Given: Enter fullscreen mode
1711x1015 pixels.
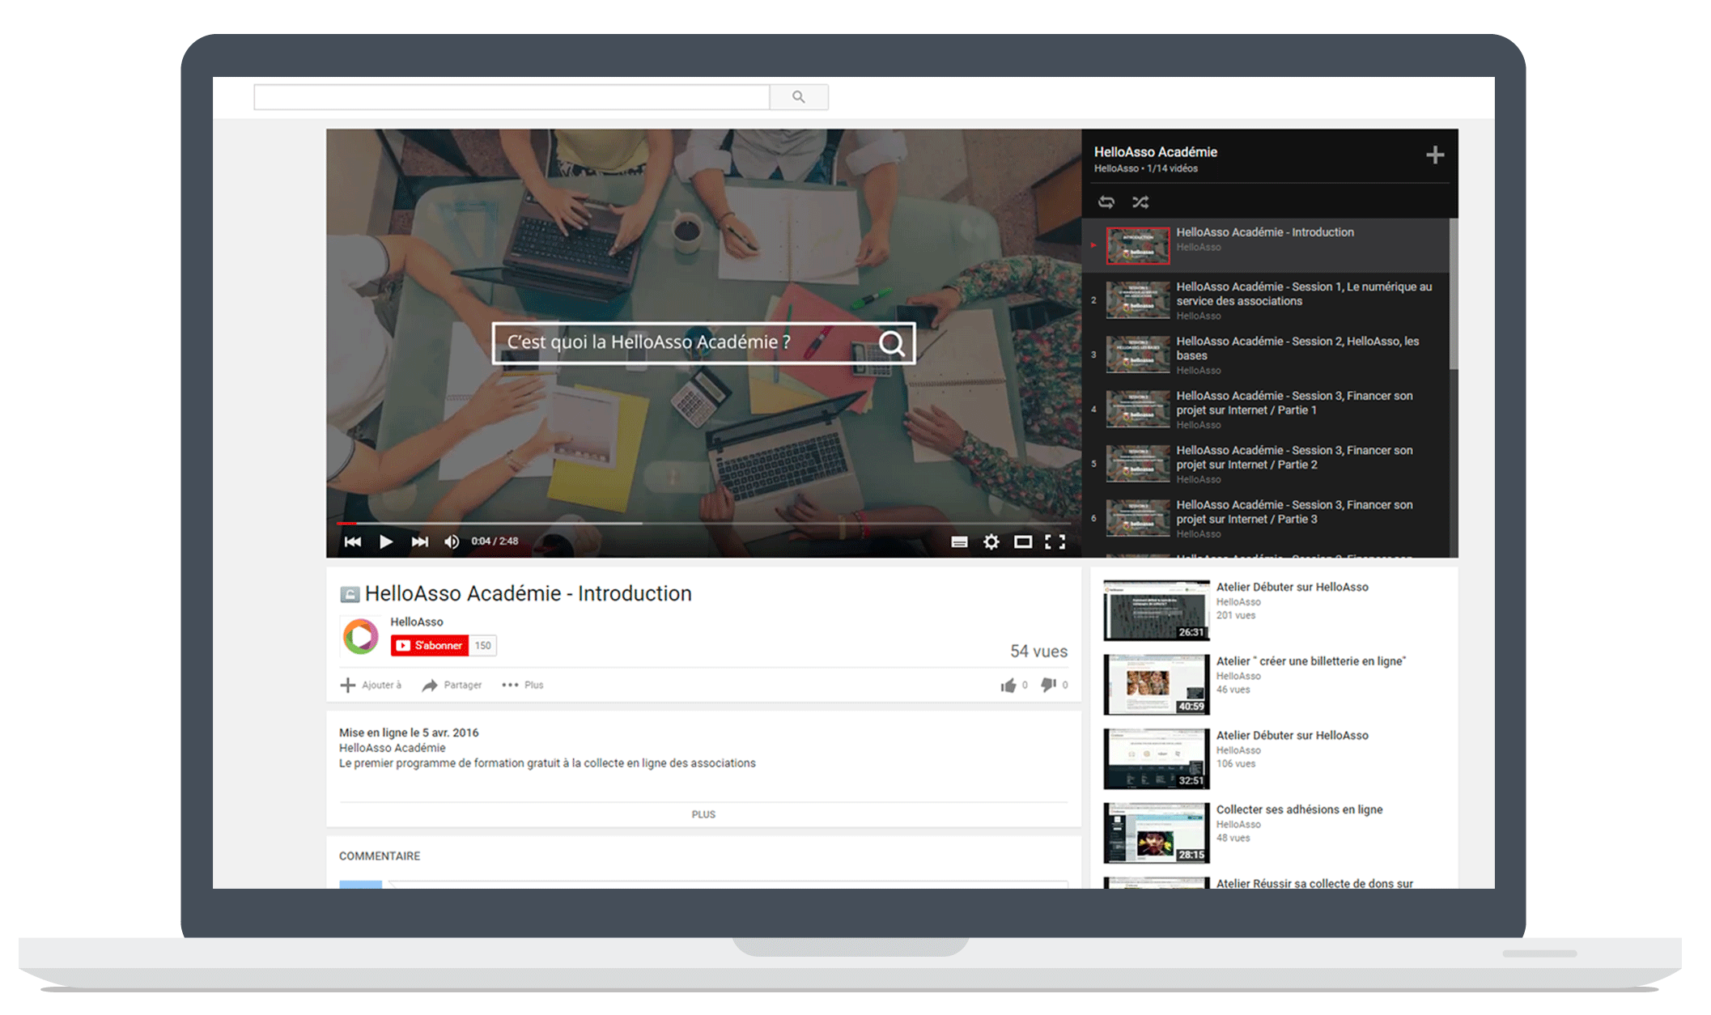Looking at the screenshot, I should tap(1055, 542).
